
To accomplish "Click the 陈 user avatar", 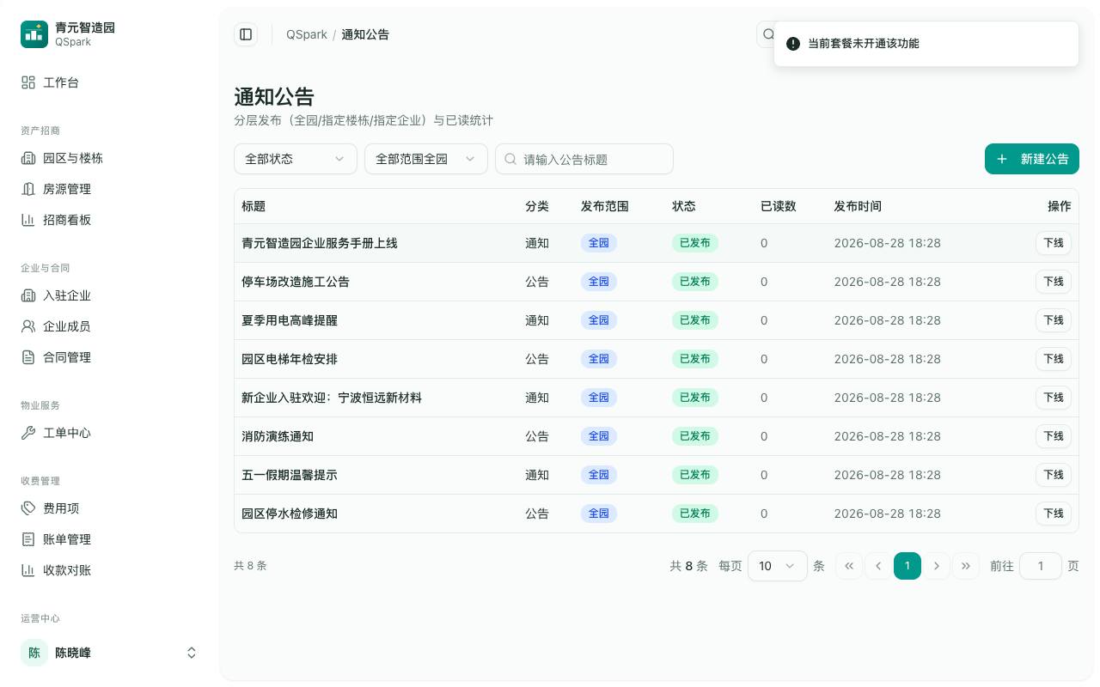I will tap(34, 653).
